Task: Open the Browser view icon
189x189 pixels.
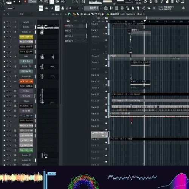Action: pos(127,8)
